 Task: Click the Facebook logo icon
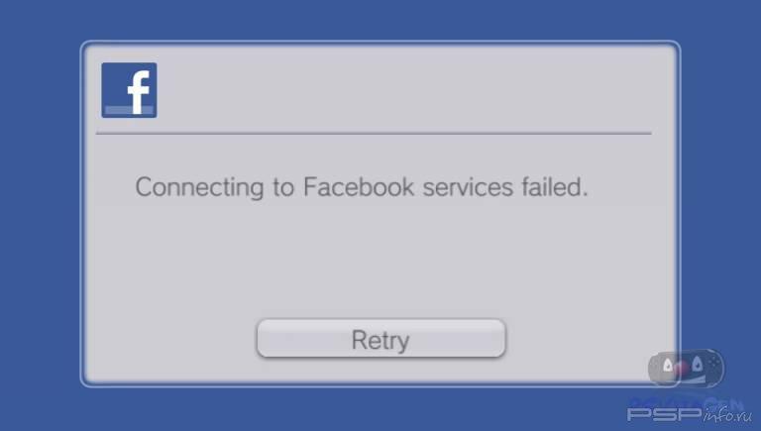click(129, 90)
